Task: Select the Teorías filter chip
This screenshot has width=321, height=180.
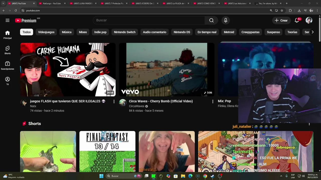Action: click(292, 32)
